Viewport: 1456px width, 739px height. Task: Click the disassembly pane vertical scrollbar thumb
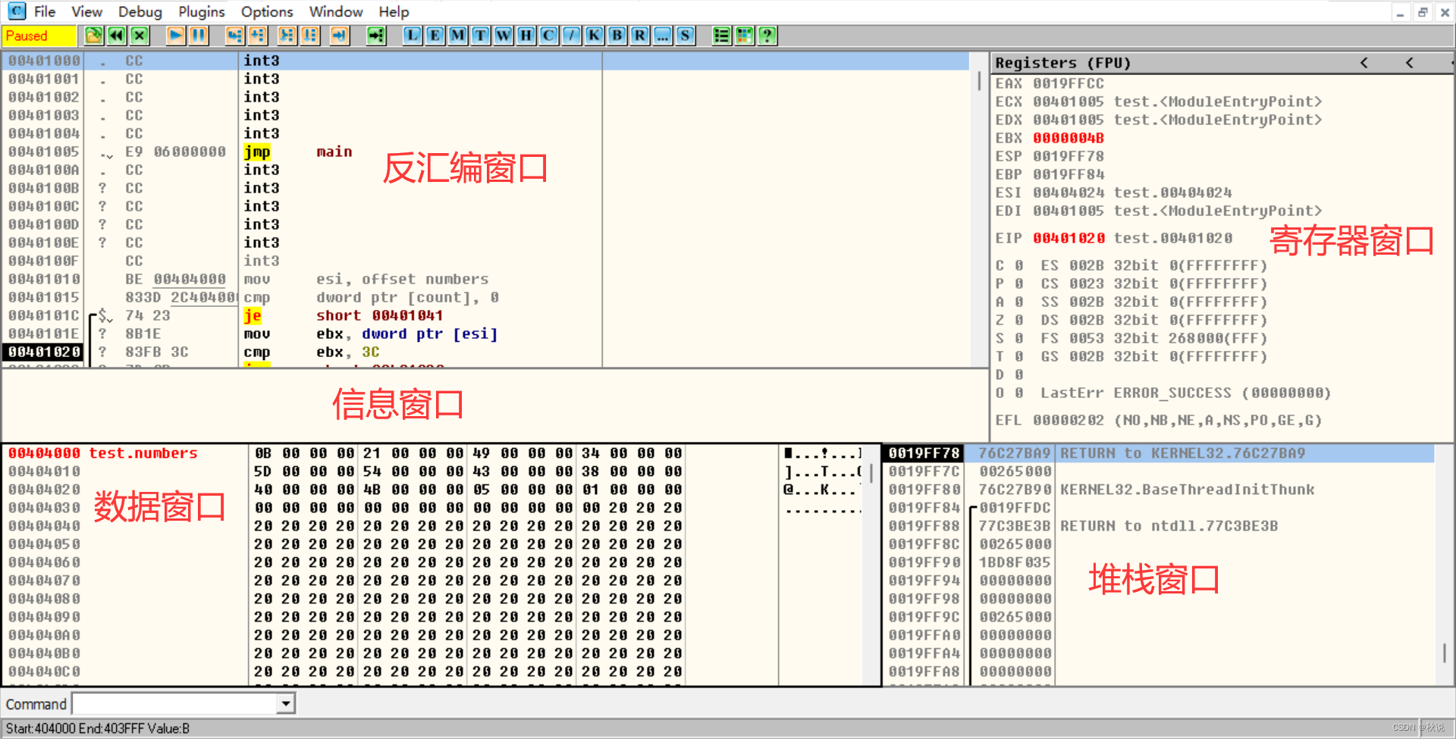click(x=979, y=80)
